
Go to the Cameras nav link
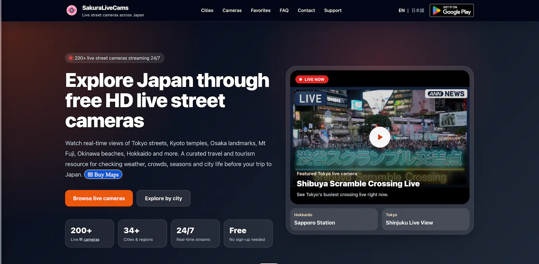(232, 10)
